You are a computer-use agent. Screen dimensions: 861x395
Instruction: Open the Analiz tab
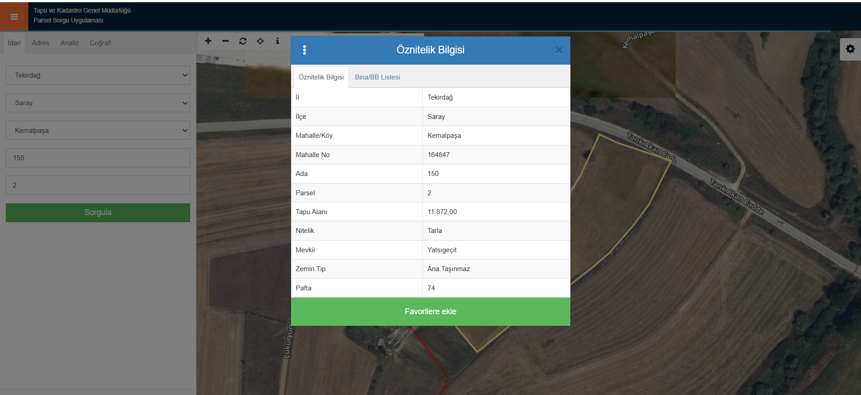(70, 43)
